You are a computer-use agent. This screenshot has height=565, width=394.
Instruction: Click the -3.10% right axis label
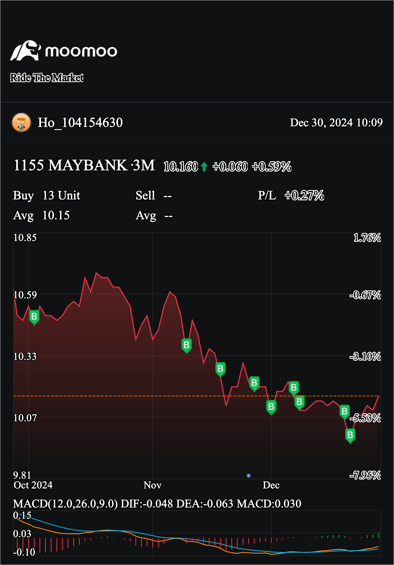pos(365,356)
